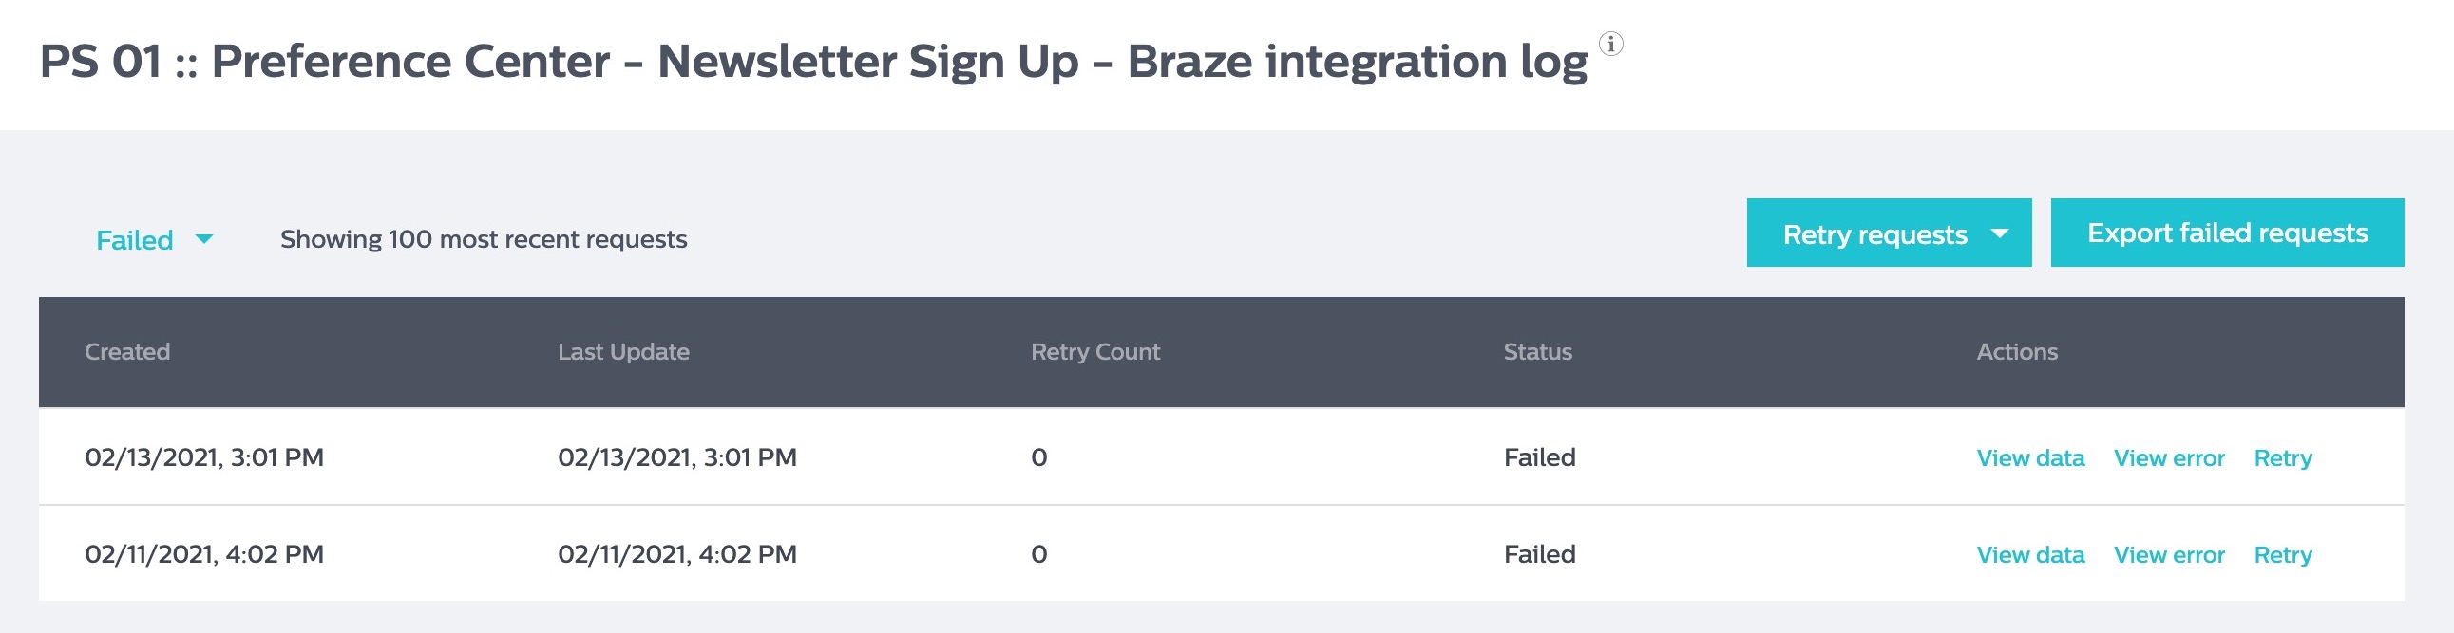This screenshot has height=633, width=2454.
Task: Click the Last Update column header
Action: [623, 352]
